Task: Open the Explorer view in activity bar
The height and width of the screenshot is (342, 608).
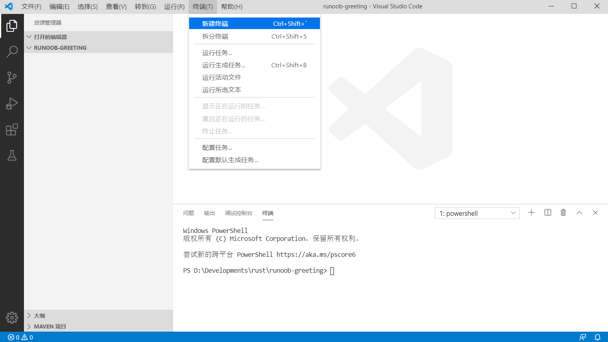Action: (12, 26)
